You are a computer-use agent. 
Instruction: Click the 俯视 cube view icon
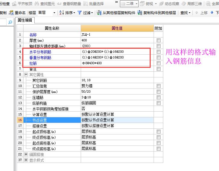[142, 4]
